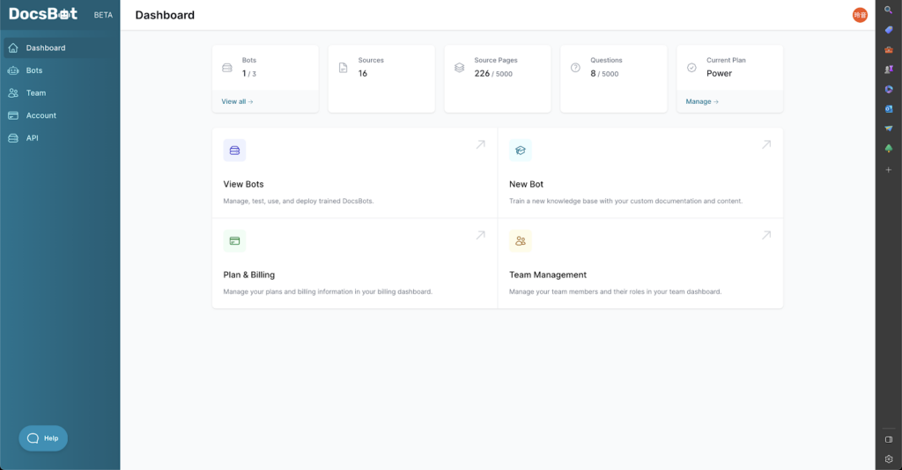Image resolution: width=902 pixels, height=470 pixels.
Task: Click the arrow on the Team Management card
Action: (766, 235)
